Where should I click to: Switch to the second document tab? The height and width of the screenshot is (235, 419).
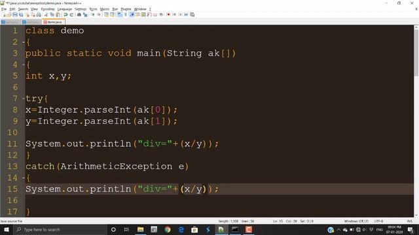pos(31,22)
